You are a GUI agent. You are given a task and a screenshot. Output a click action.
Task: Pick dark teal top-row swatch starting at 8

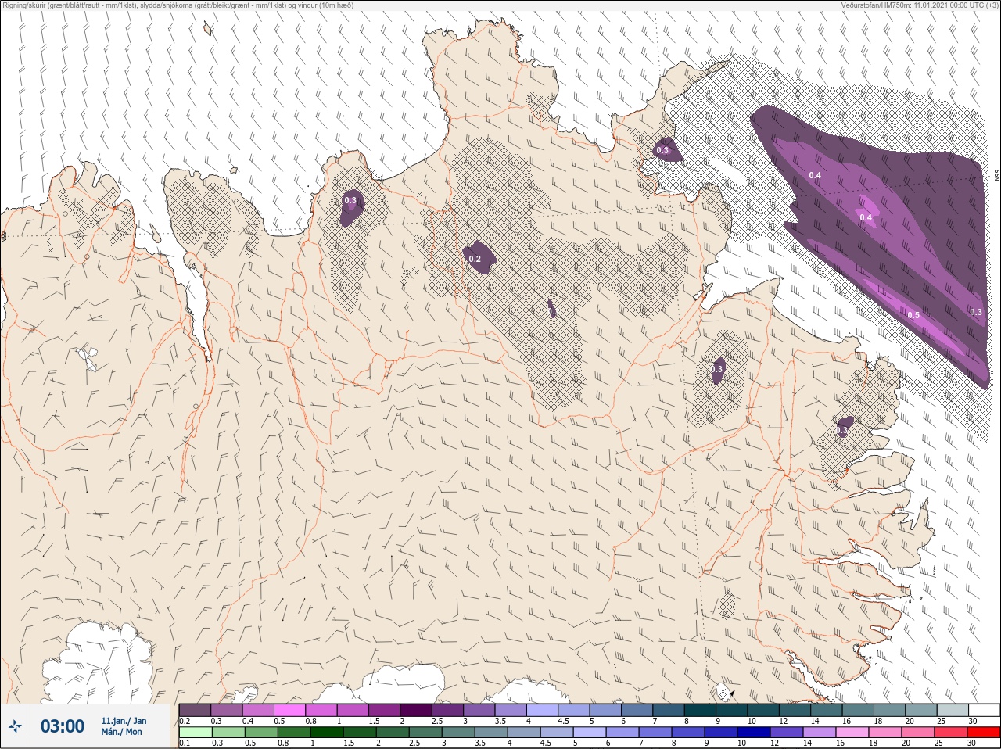coord(700,710)
